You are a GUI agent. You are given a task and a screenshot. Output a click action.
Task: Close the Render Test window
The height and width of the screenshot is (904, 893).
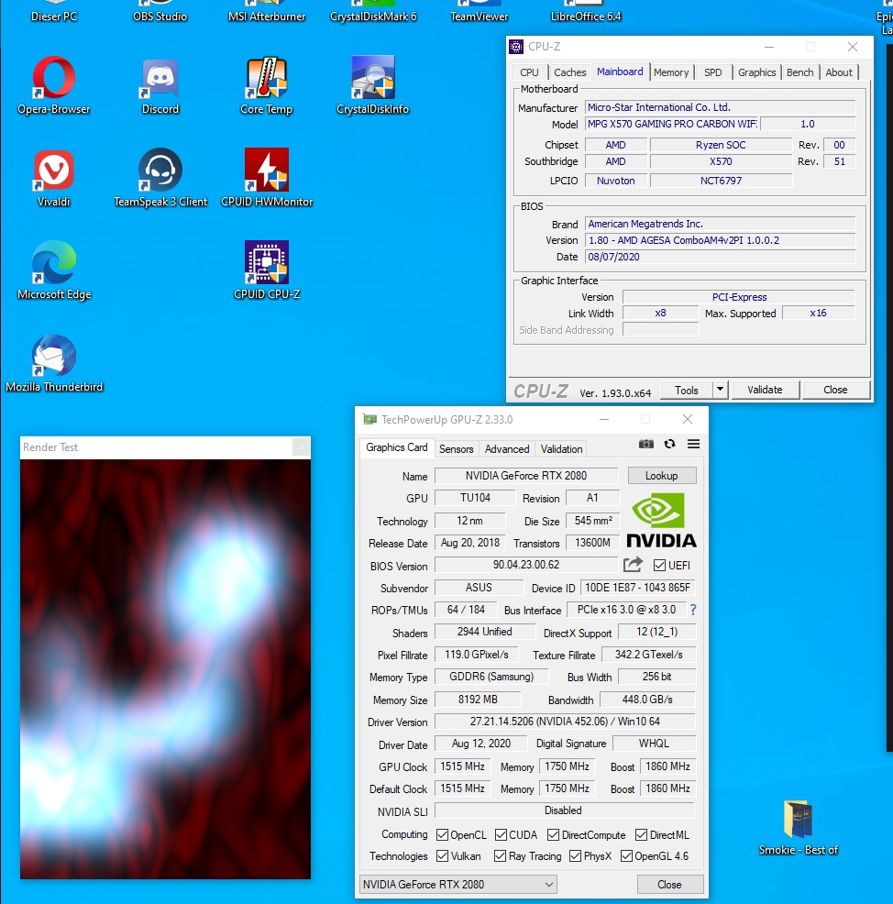pos(301,447)
